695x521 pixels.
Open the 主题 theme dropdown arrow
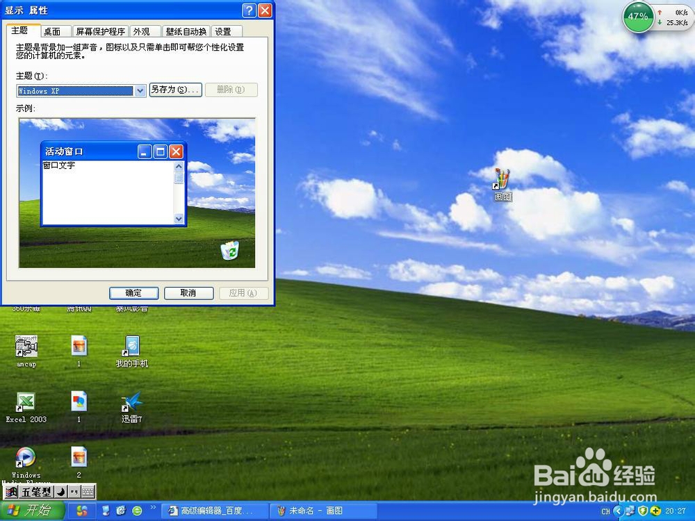click(140, 91)
